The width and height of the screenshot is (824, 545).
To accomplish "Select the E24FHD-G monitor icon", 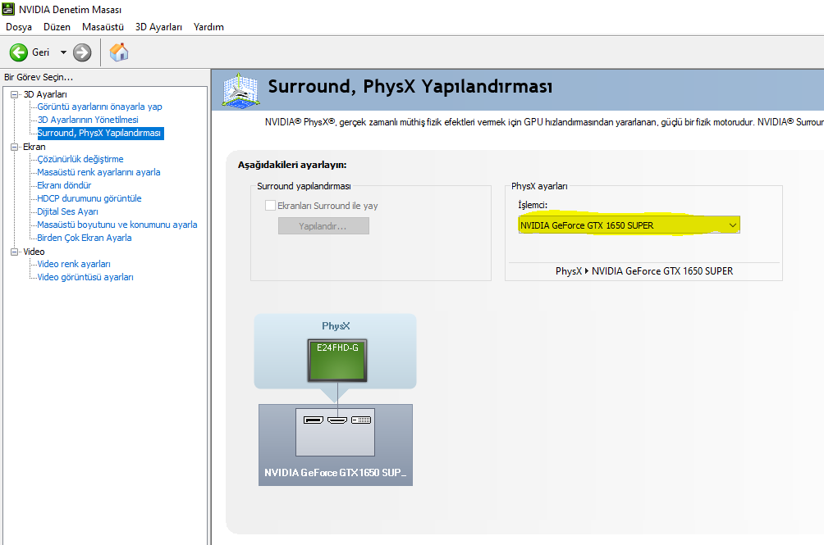I will point(337,361).
